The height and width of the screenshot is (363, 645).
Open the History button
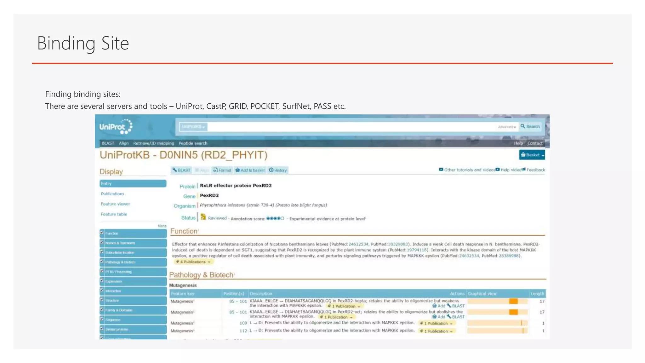(x=278, y=170)
